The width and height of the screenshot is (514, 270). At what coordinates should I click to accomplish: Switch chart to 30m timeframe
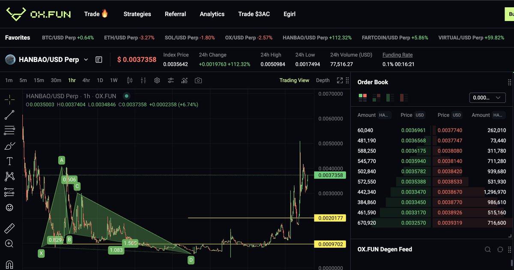pos(56,80)
